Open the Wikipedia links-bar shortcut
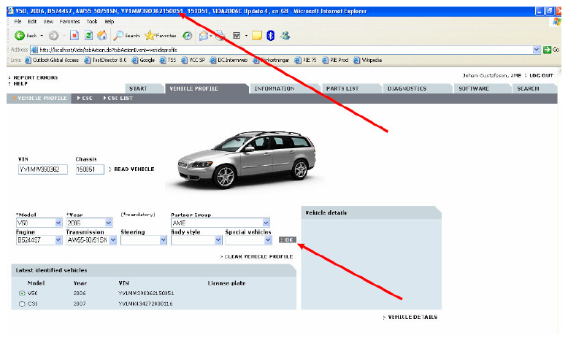 point(368,60)
